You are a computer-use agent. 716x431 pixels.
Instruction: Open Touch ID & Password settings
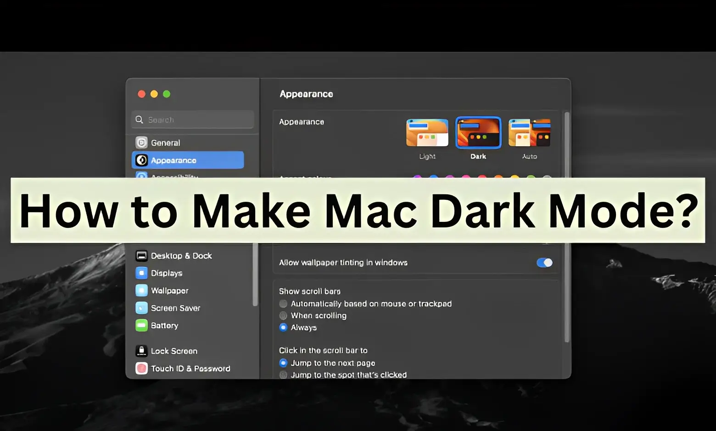[190, 368]
